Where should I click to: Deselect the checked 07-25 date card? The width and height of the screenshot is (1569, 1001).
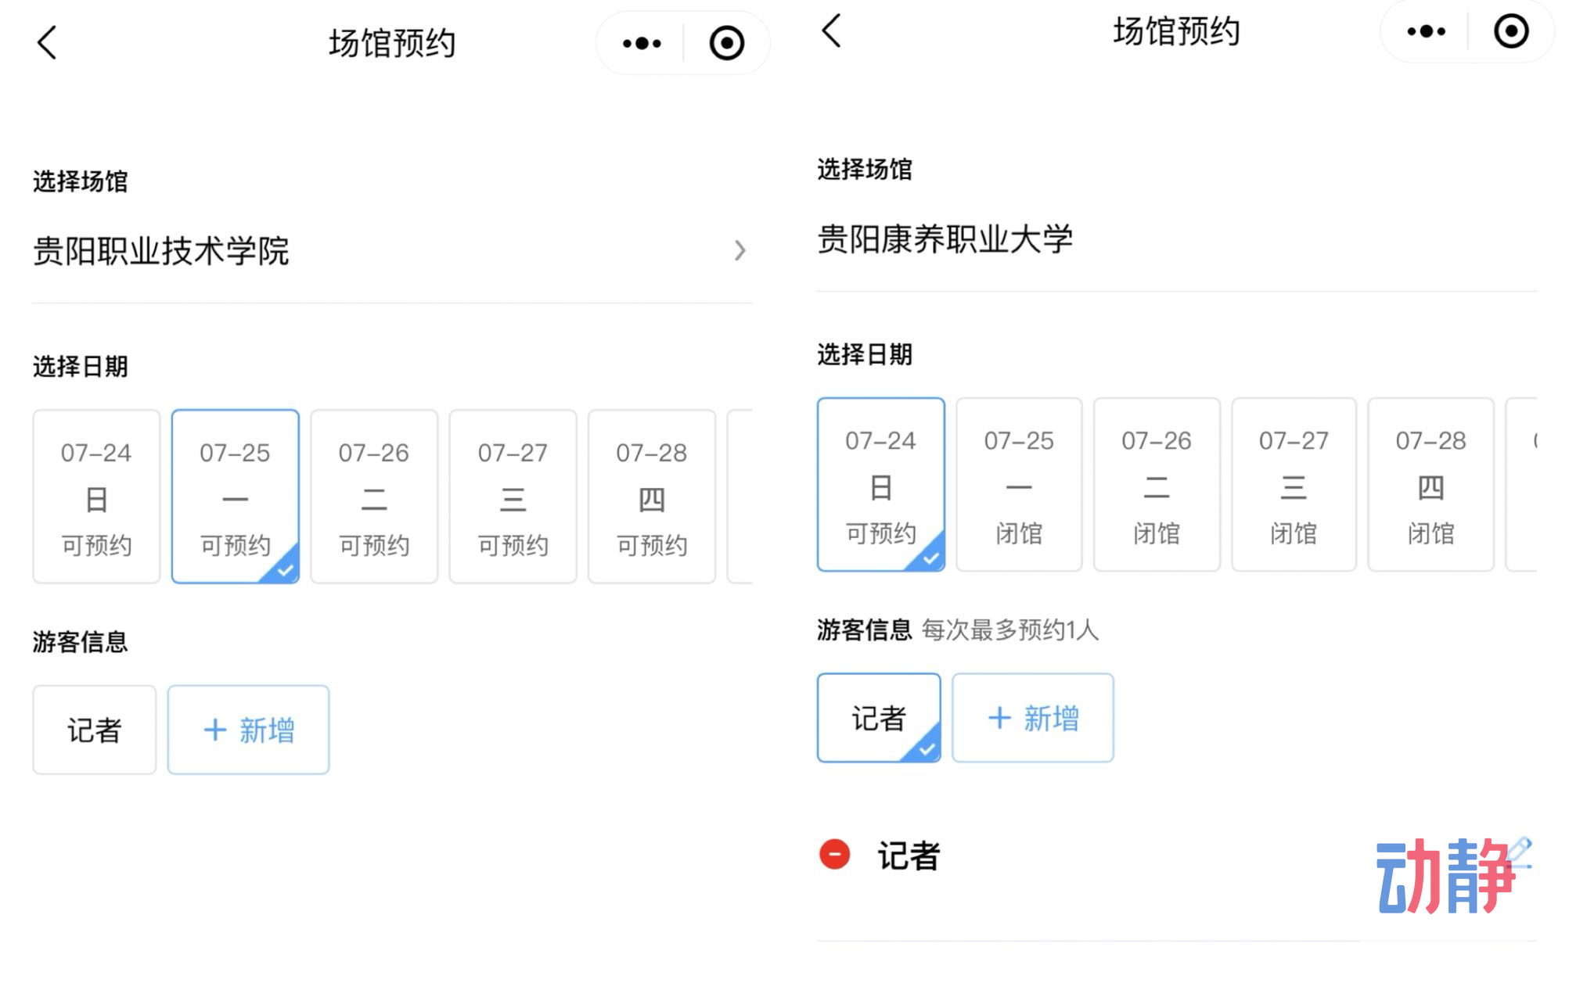point(235,496)
